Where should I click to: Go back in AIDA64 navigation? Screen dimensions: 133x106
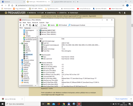(x=21, y=25)
